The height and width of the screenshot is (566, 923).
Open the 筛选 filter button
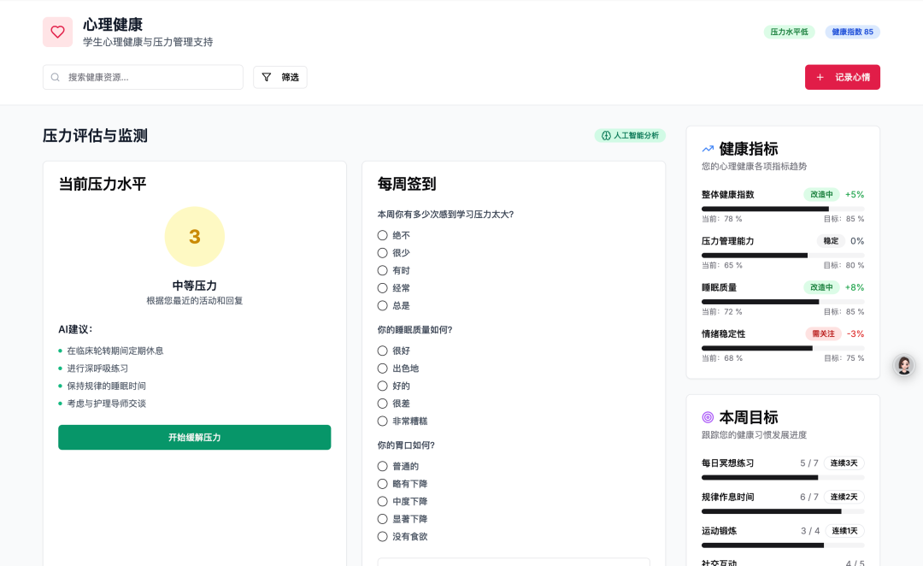280,77
